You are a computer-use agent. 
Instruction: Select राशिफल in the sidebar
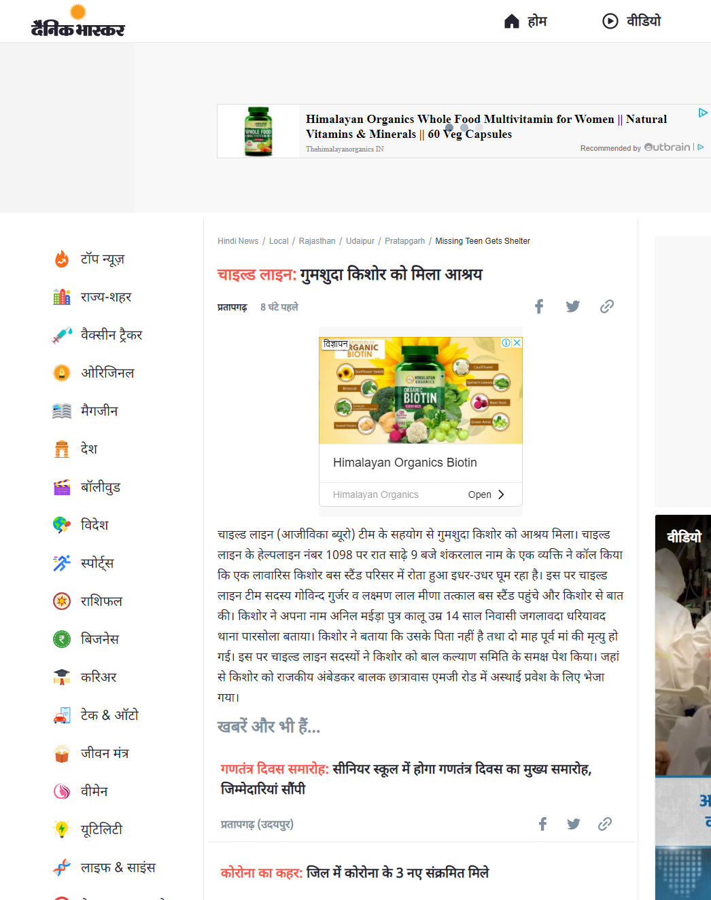[101, 601]
